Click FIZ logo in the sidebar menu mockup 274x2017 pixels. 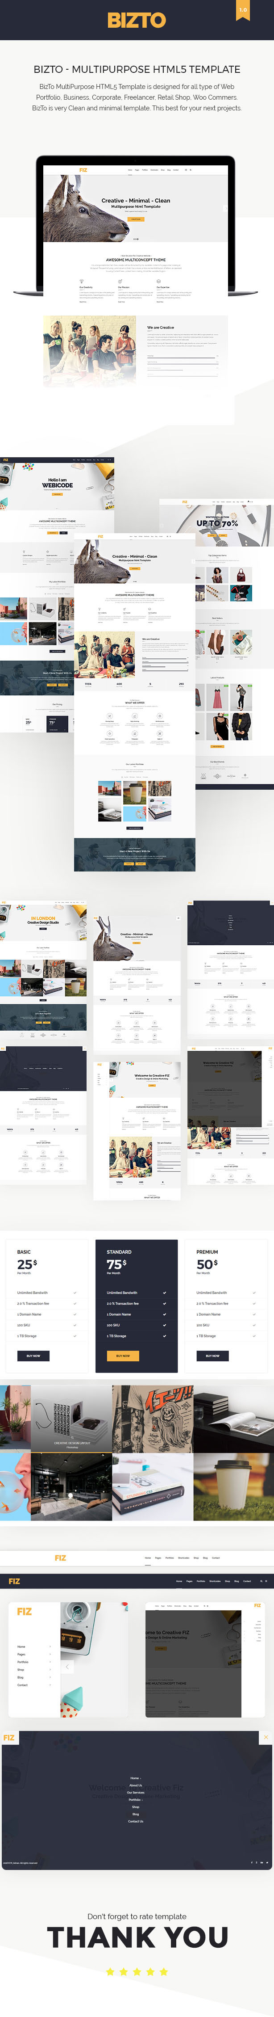point(24,1611)
